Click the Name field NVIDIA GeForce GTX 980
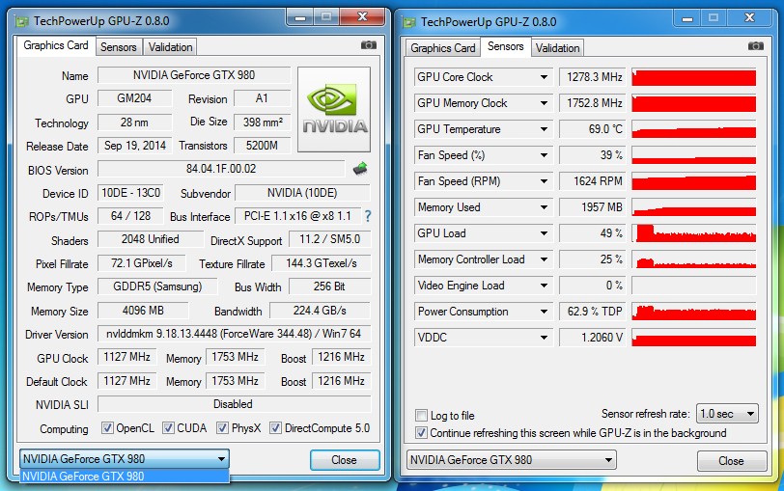The image size is (784, 491). (x=194, y=75)
